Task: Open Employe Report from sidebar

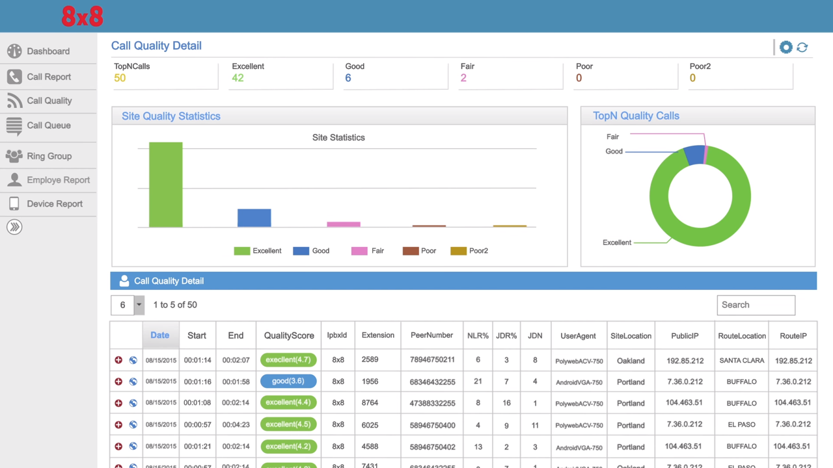Action: tap(58, 180)
